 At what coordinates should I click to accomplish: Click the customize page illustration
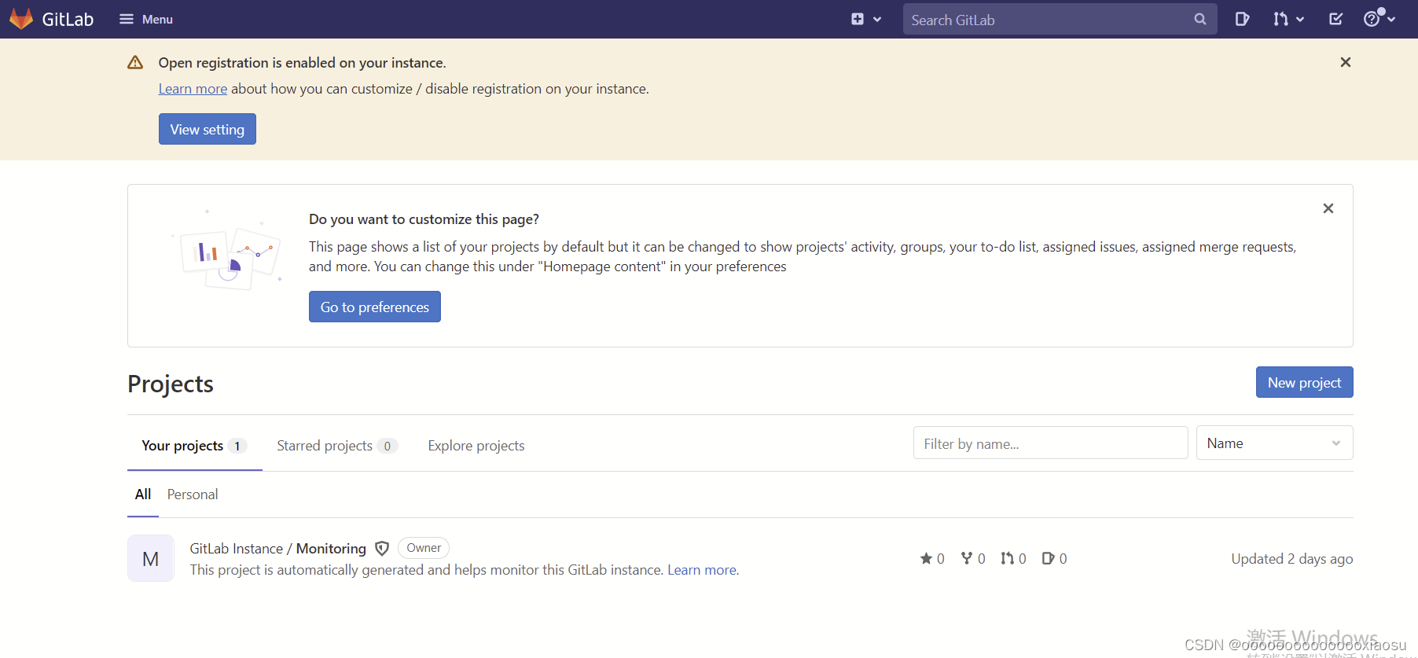[226, 250]
